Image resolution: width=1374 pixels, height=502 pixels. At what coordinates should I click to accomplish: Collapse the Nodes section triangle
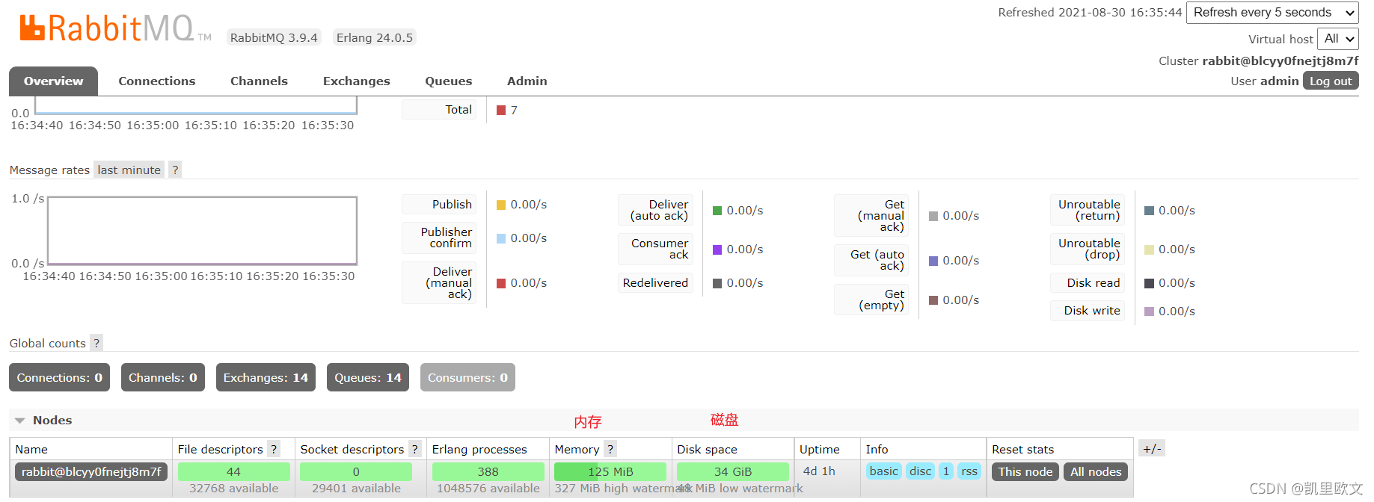point(20,421)
